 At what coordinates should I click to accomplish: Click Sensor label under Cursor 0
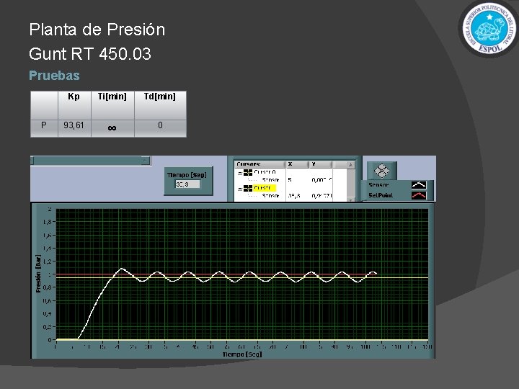pyautogui.click(x=270, y=180)
